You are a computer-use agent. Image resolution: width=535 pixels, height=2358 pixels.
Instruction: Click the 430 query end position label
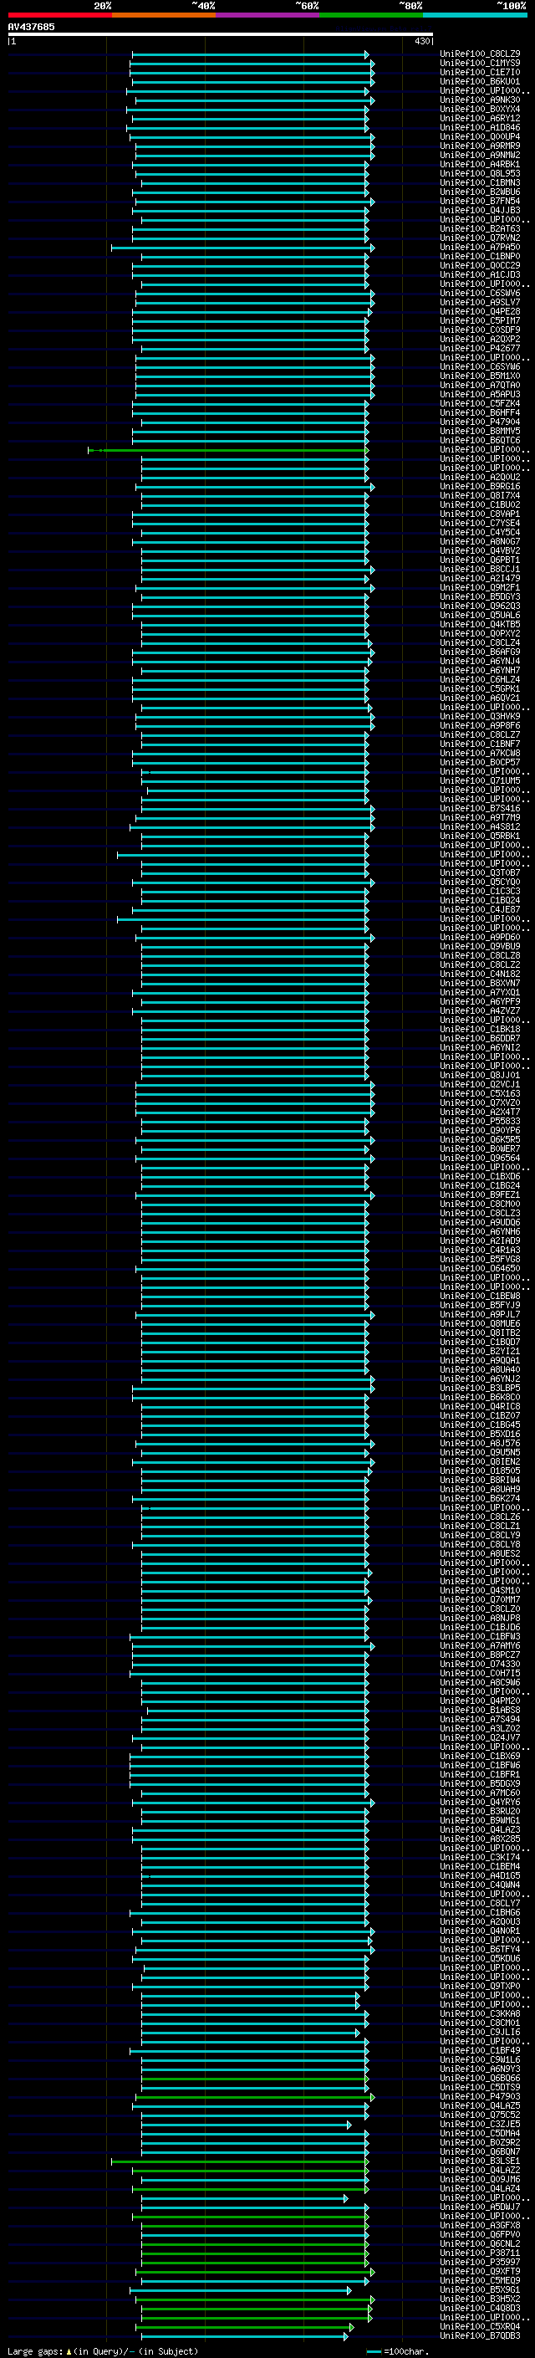421,41
